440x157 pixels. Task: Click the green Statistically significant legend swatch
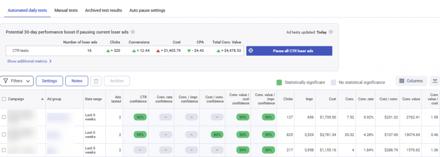coord(279,82)
